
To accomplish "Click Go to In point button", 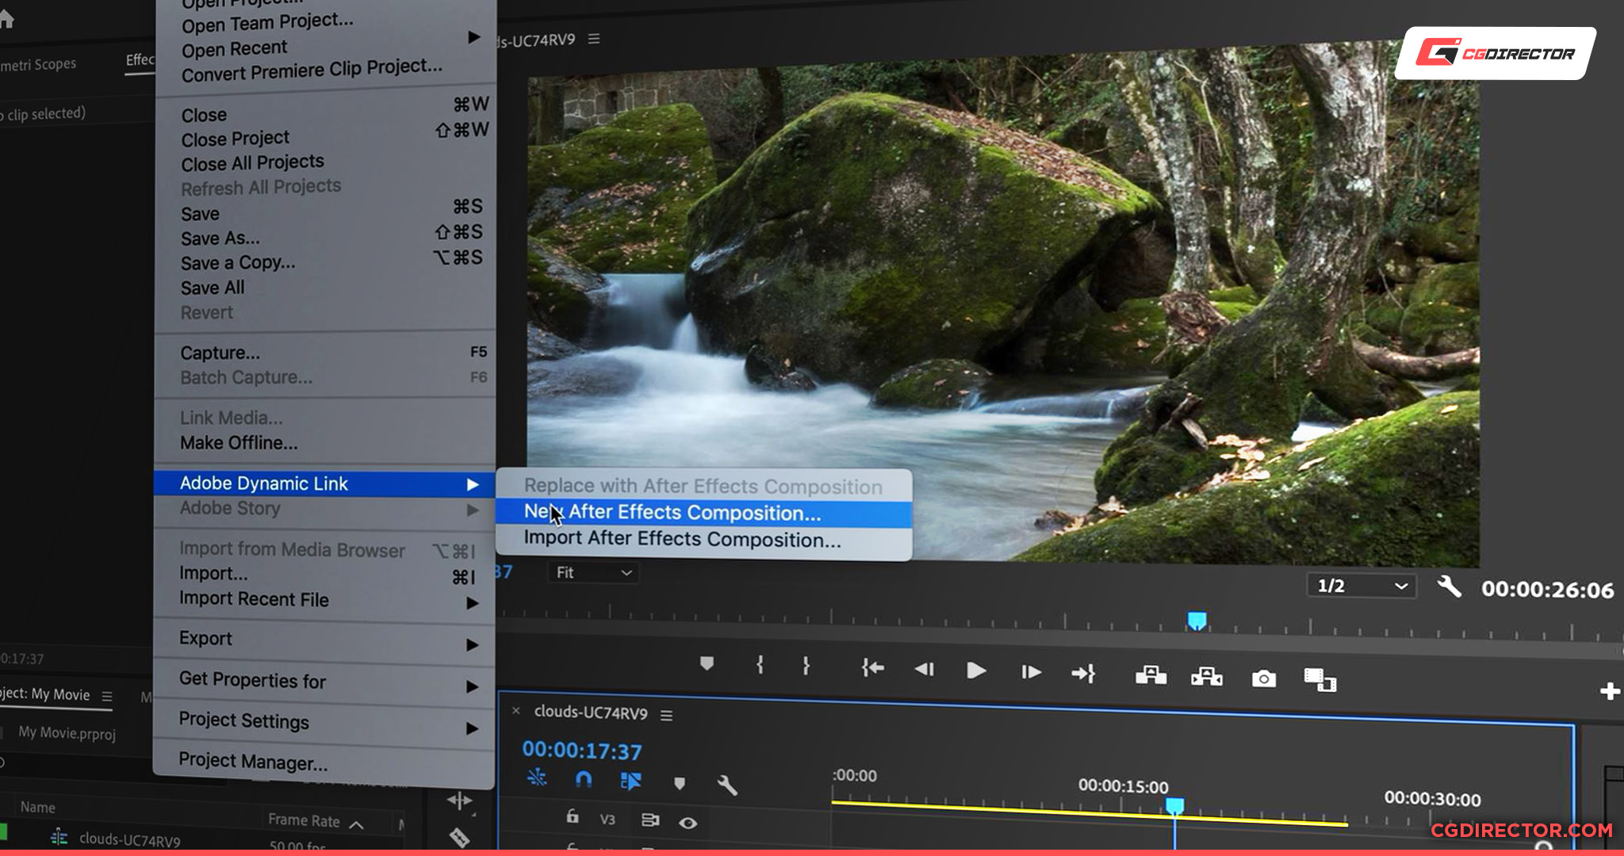I will pos(872,668).
